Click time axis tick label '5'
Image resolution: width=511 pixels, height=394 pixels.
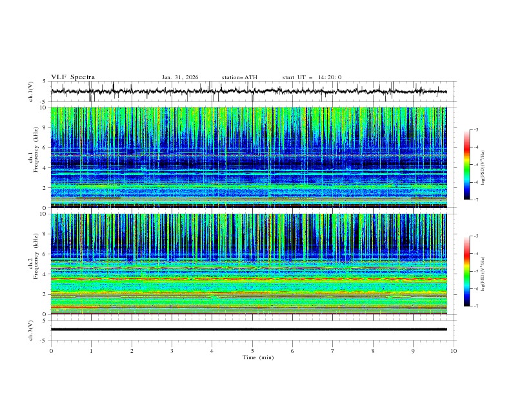click(252, 351)
